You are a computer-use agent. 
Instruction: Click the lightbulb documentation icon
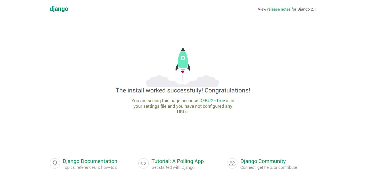click(55, 164)
